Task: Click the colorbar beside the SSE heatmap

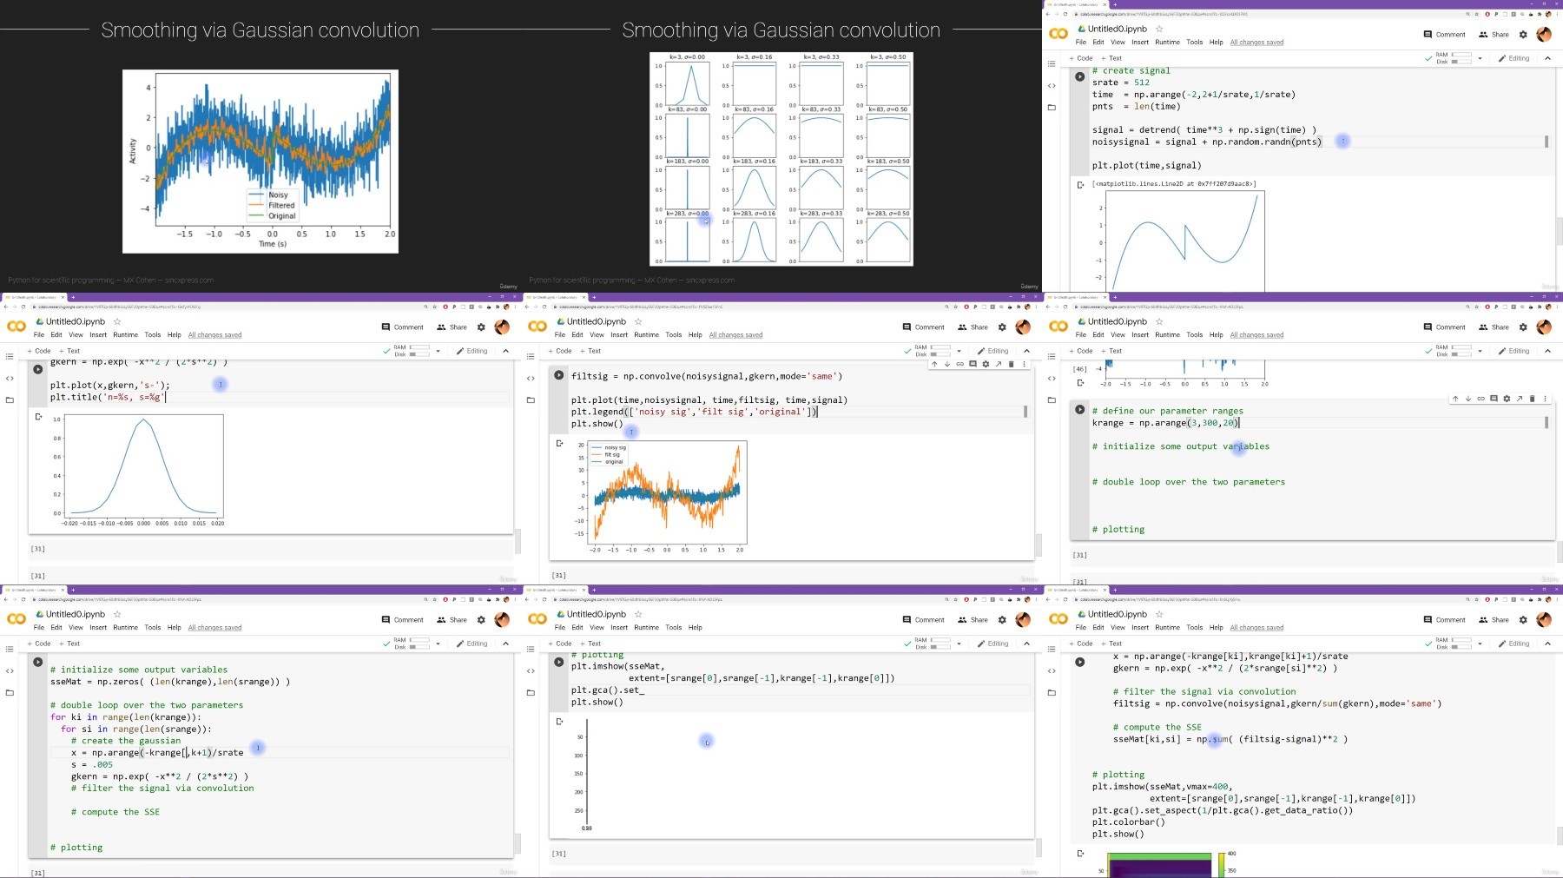Action: (x=1221, y=864)
